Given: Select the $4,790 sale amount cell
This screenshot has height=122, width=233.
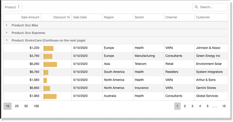Looking at the screenshot, I should pyautogui.click(x=22, y=56).
